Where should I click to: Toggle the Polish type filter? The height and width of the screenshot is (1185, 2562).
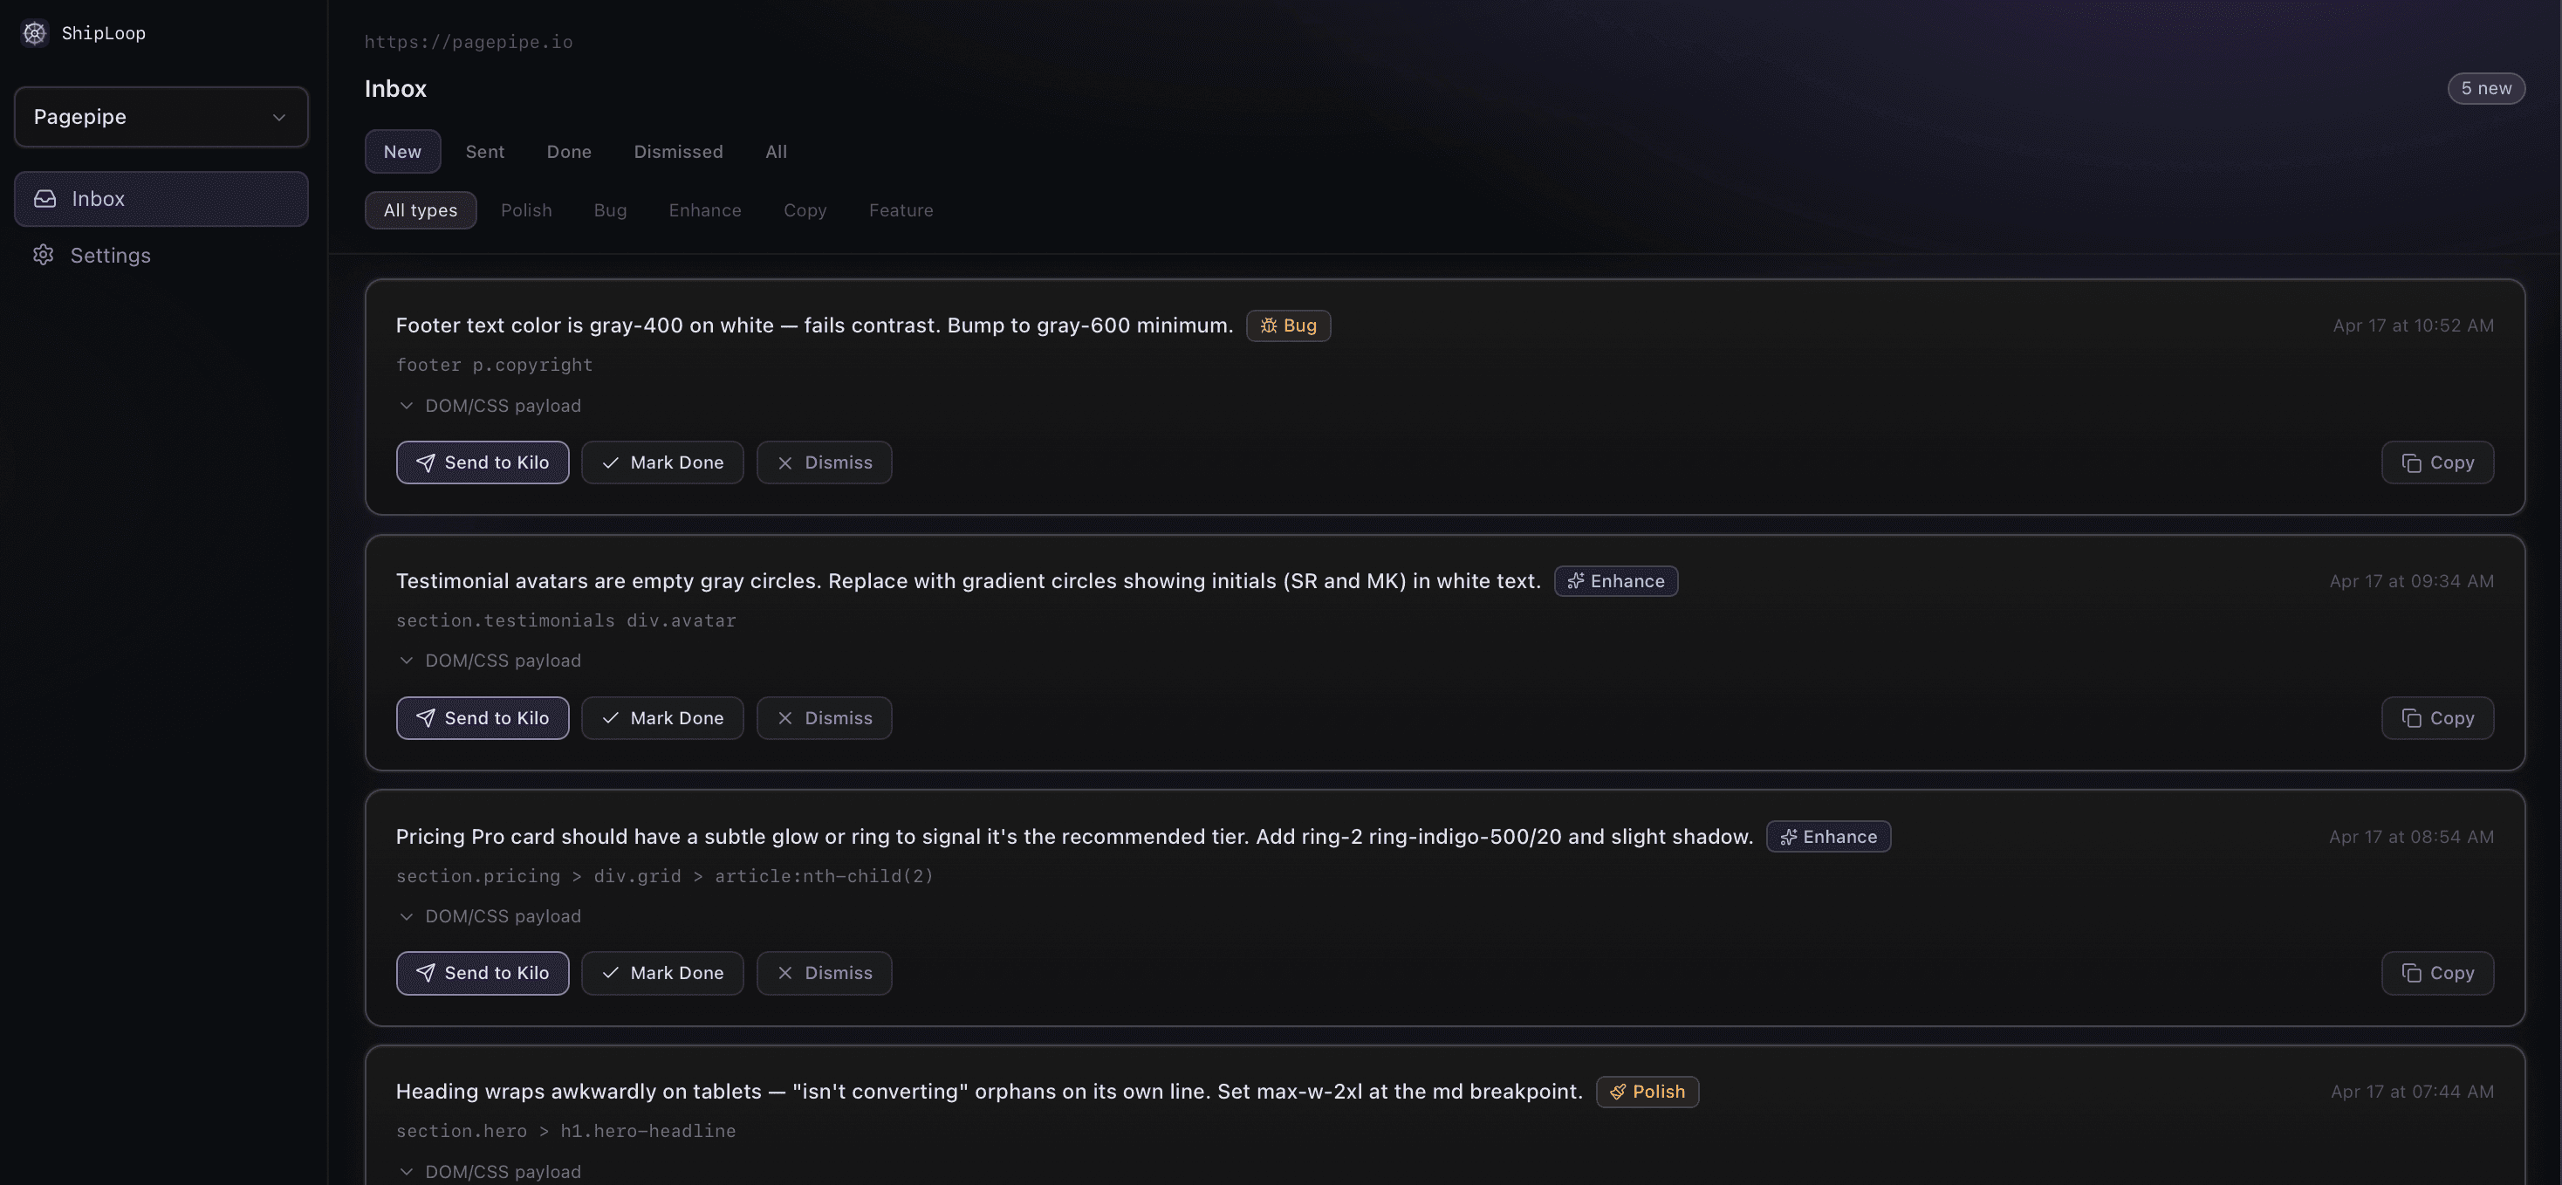(526, 210)
